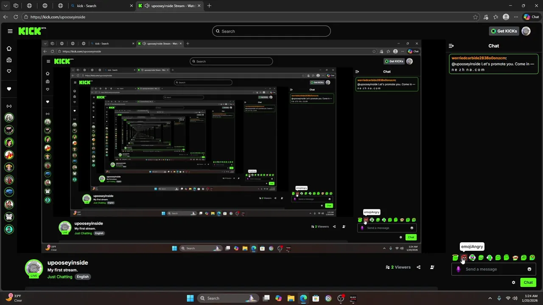This screenshot has width=543, height=305.
Task: Open the Browse icon in Kick sidebar
Action: pyautogui.click(x=9, y=60)
